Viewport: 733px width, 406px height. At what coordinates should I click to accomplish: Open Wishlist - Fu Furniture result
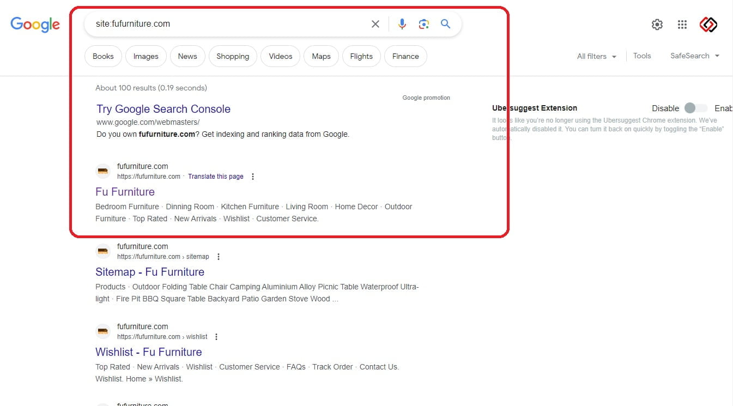click(149, 352)
